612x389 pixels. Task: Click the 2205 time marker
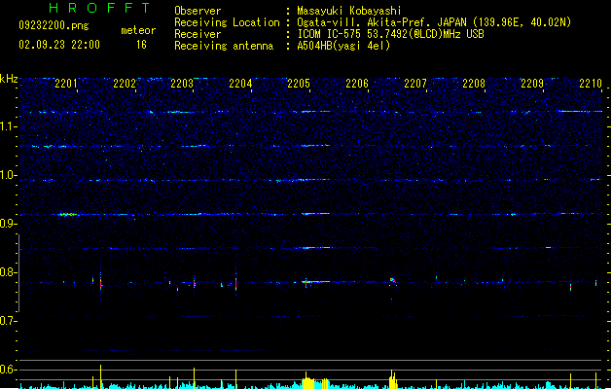tap(299, 83)
